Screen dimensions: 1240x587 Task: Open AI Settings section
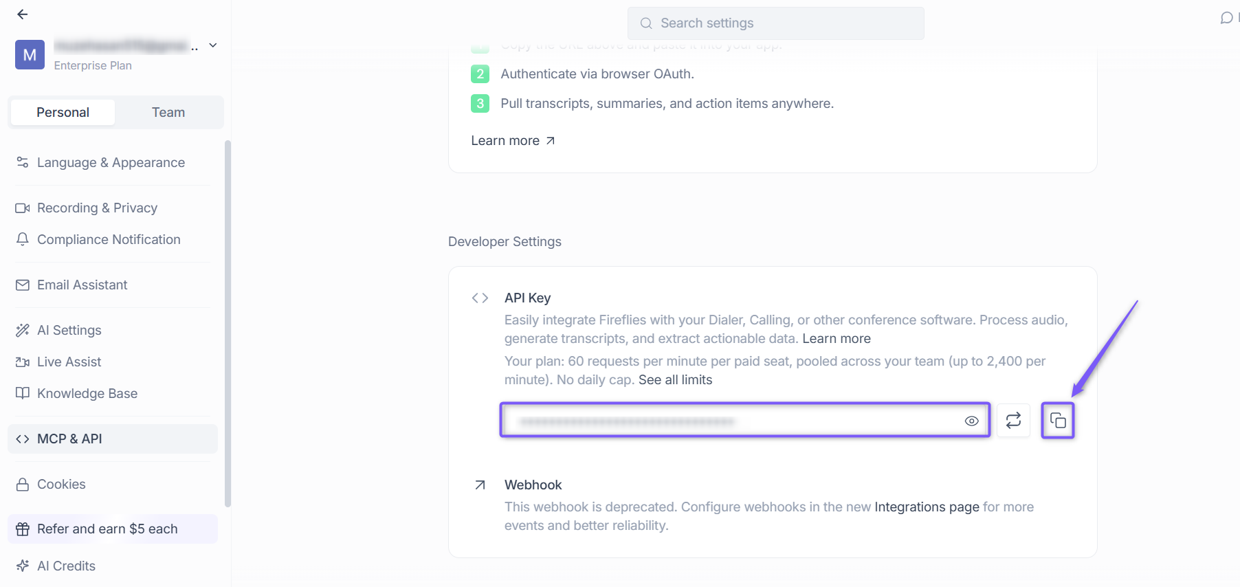point(113,331)
